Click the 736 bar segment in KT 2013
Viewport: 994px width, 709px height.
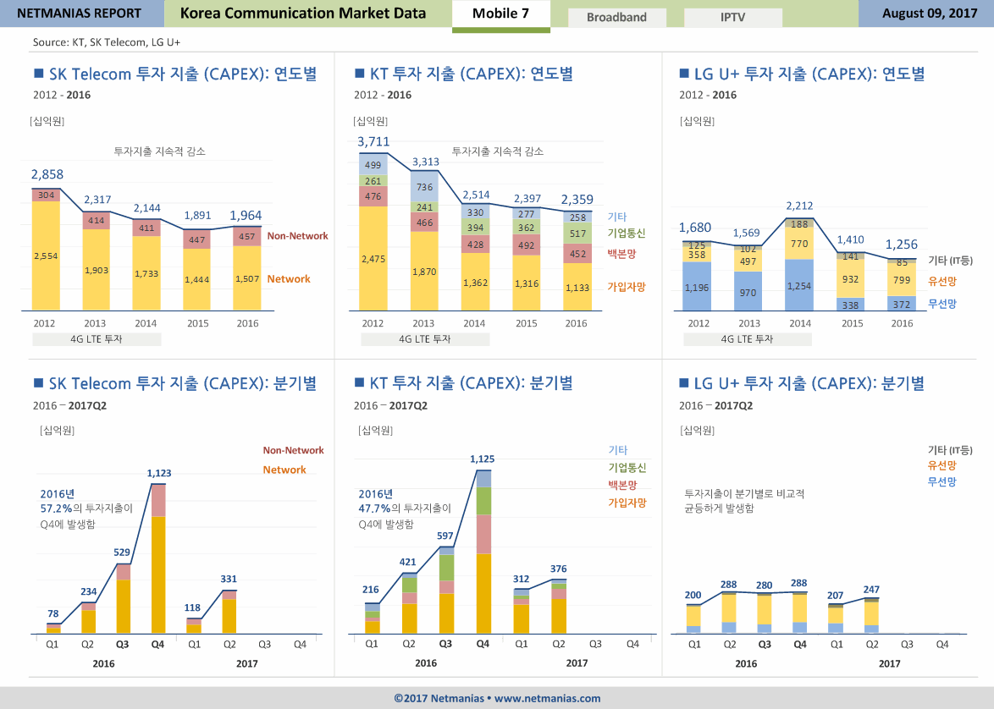click(x=425, y=187)
